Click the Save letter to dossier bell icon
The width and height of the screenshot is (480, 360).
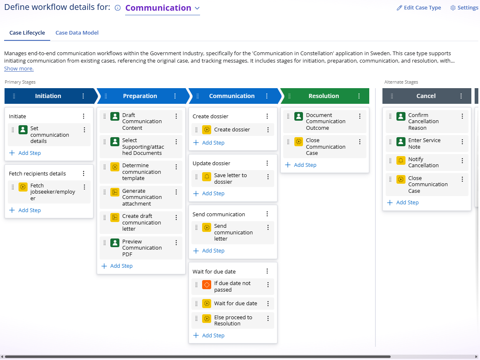[207, 177]
